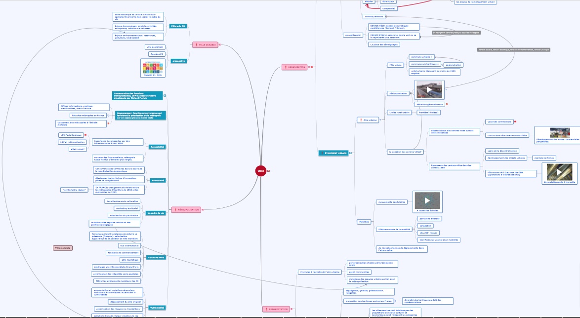Click red marker beside classement des métropoles
The width and height of the screenshot is (580, 318).
click(108, 123)
